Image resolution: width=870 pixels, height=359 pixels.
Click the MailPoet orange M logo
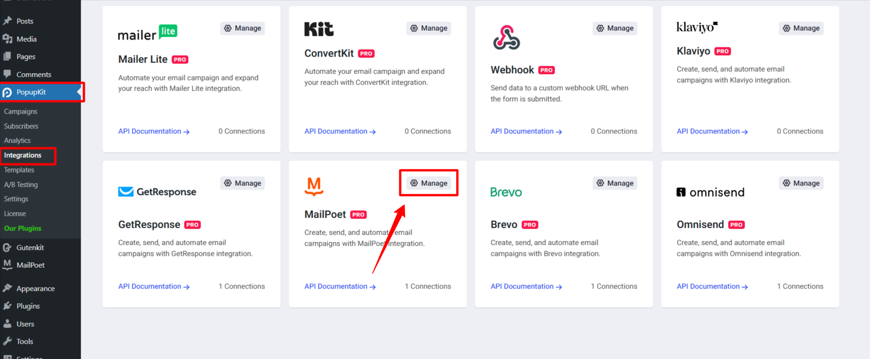(314, 186)
